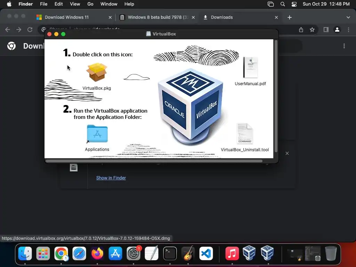Open Chrome's three-dot menu
The width and height of the screenshot is (356, 267).
click(348, 30)
